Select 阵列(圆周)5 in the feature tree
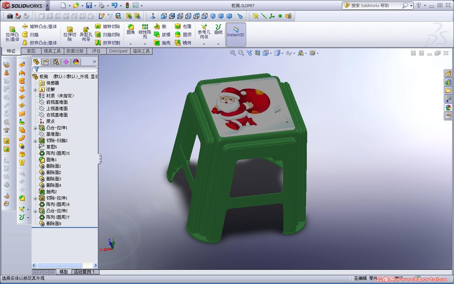 [x=55, y=153]
